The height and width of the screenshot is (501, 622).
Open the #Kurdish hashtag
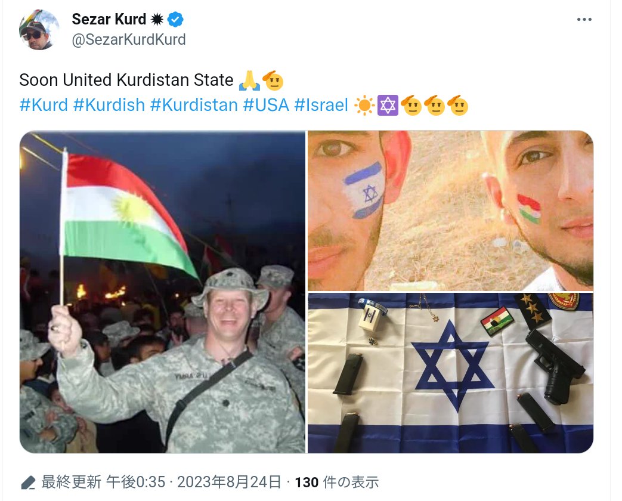click(x=109, y=105)
